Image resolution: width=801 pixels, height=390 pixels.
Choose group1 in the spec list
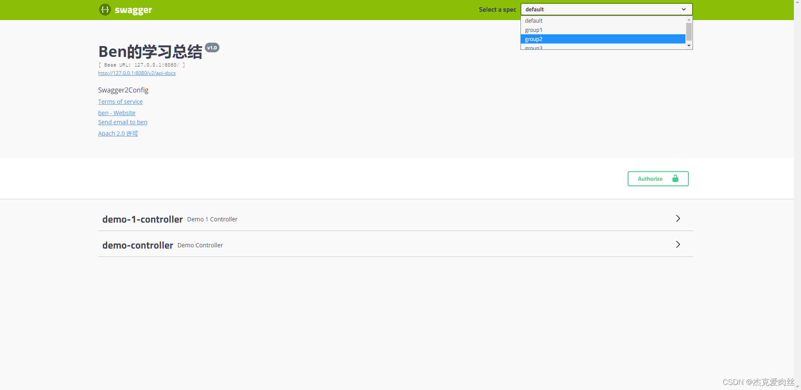pyautogui.click(x=603, y=30)
